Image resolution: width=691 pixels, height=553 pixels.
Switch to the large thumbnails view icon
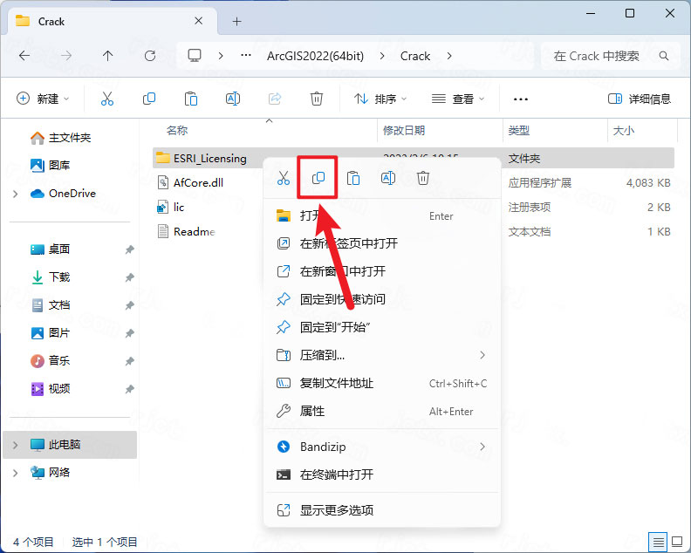[677, 542]
